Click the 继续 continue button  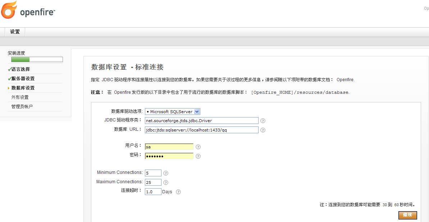coord(408,215)
